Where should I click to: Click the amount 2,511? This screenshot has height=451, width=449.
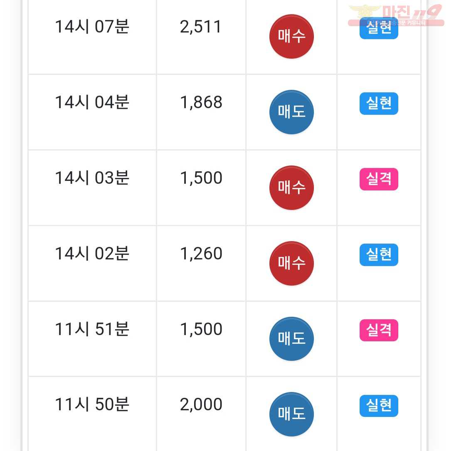coord(201,27)
